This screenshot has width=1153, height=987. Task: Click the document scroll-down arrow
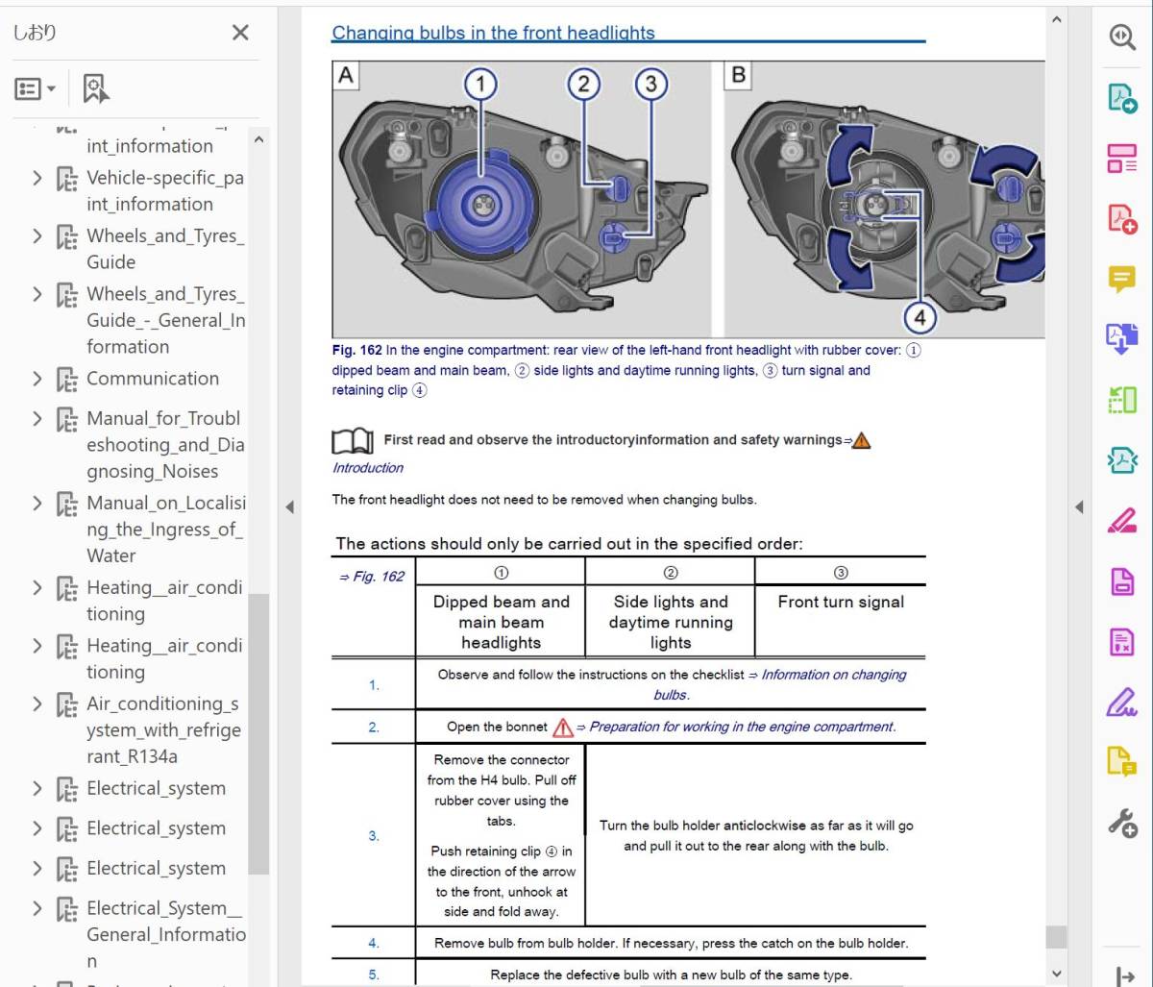point(1057,975)
